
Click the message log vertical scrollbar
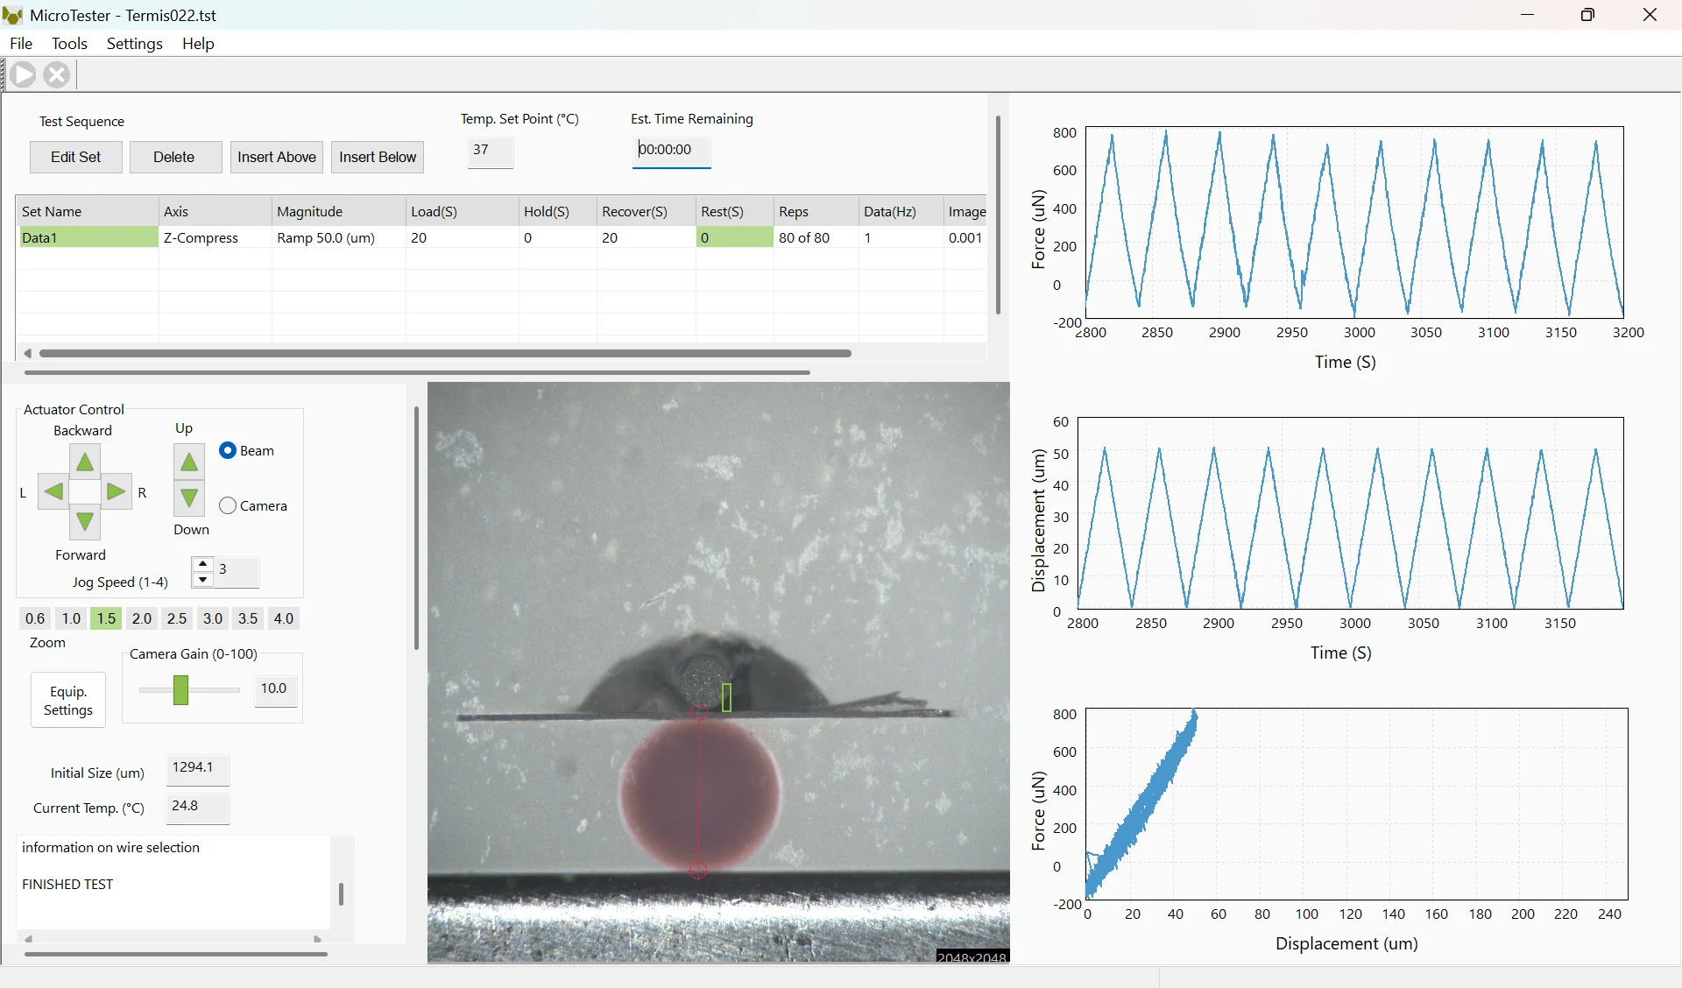341,893
